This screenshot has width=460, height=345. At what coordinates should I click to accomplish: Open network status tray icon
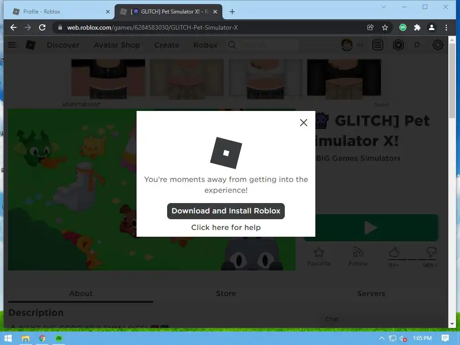(393, 338)
